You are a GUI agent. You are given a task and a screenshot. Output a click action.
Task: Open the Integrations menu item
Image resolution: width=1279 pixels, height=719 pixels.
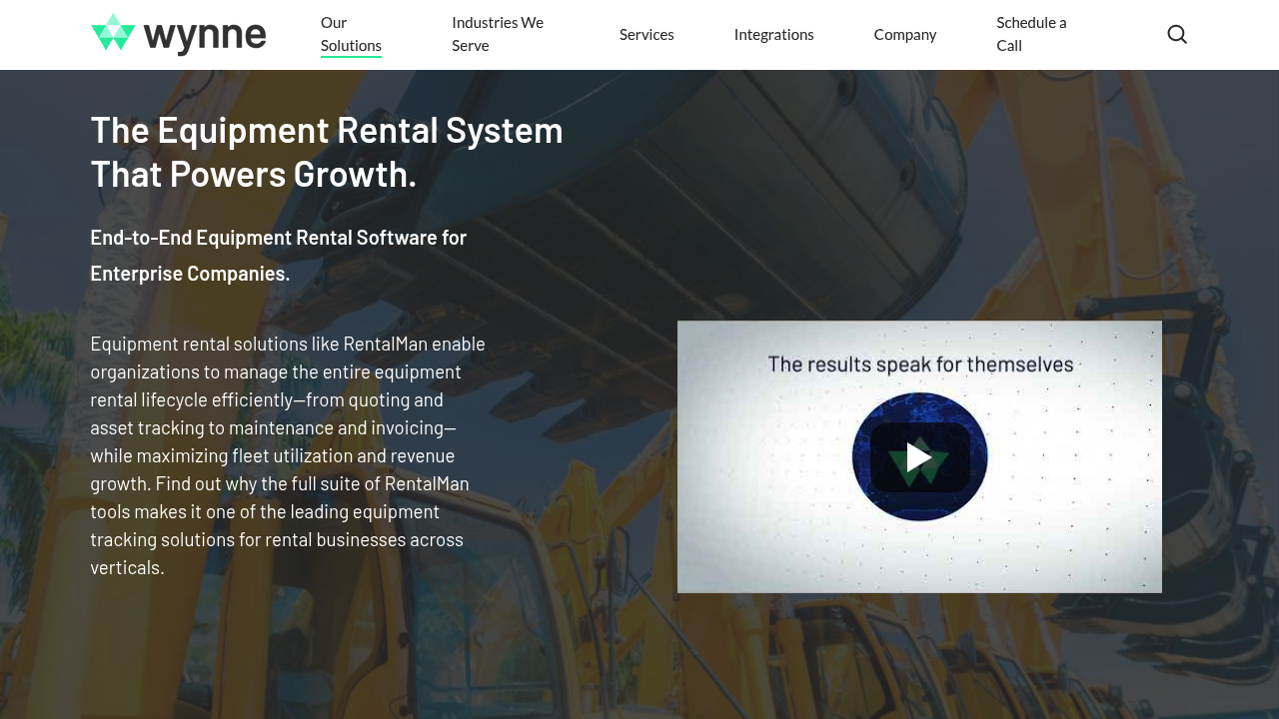click(773, 34)
